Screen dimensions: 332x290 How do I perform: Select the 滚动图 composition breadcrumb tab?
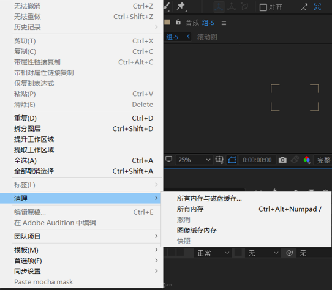[x=207, y=37]
